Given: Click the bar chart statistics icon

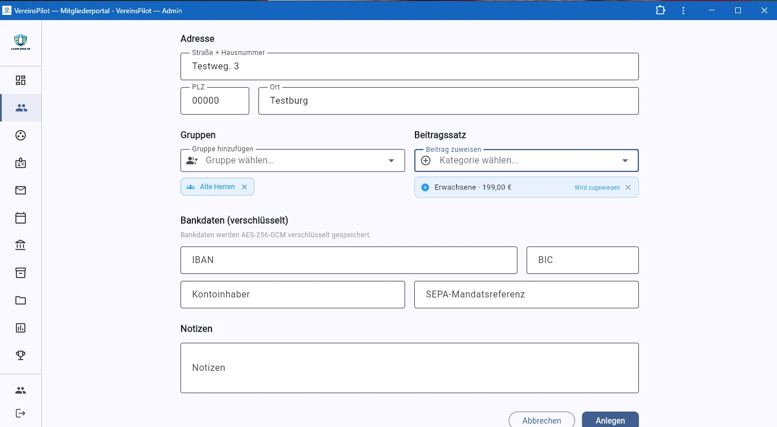Looking at the screenshot, I should [x=21, y=328].
